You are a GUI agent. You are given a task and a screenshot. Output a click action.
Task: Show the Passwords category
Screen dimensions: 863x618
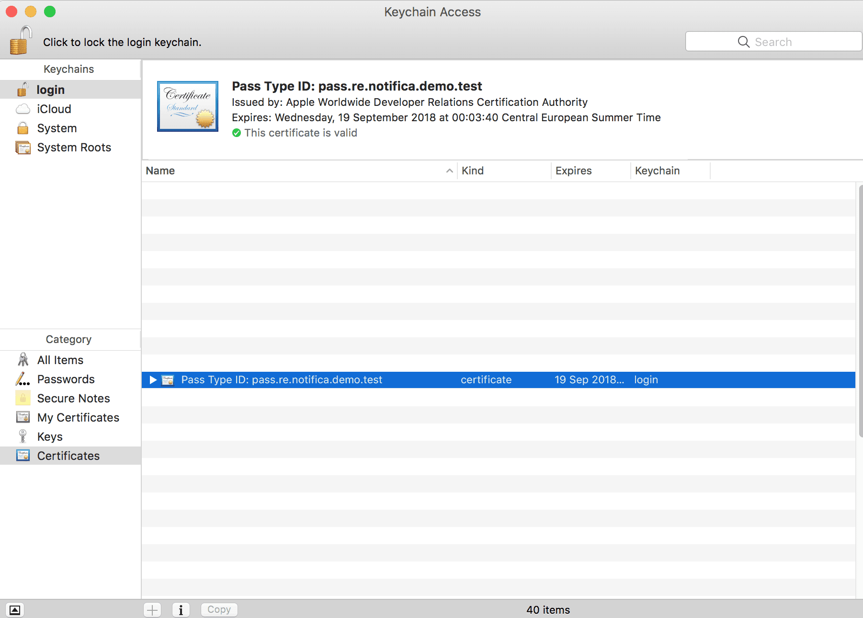[66, 379]
